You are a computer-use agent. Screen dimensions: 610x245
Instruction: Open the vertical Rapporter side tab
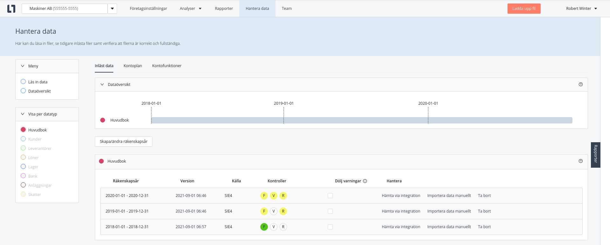(x=595, y=155)
